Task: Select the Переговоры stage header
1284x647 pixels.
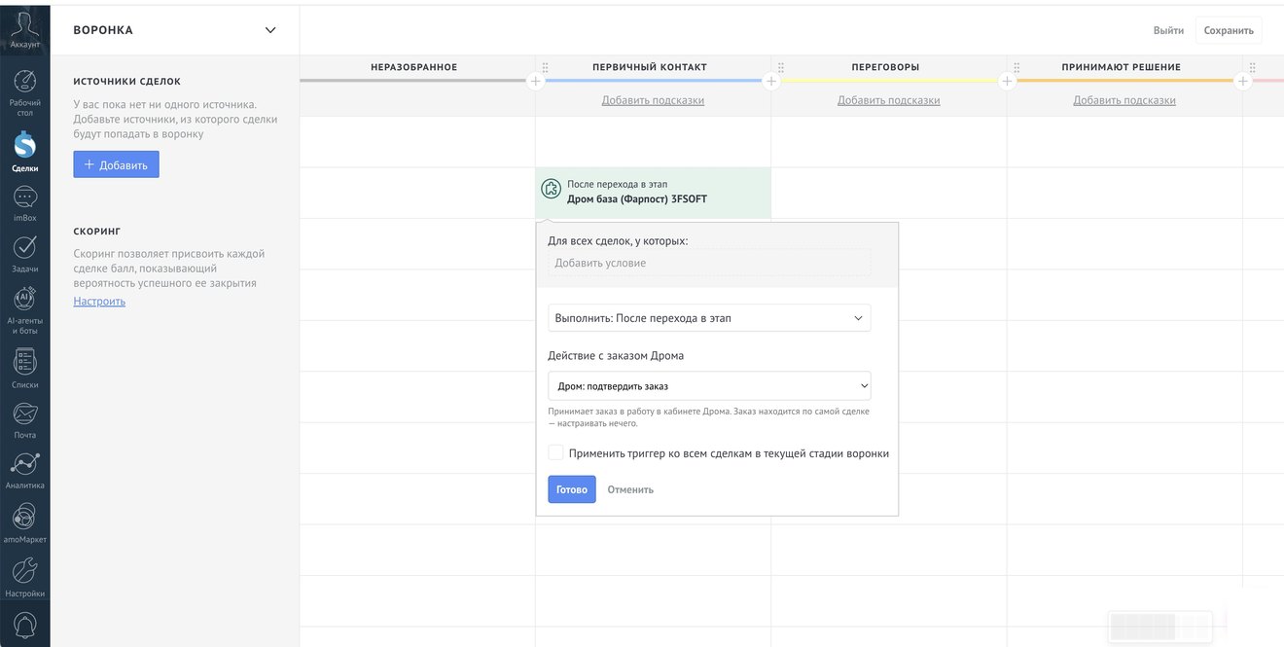Action: click(885, 67)
